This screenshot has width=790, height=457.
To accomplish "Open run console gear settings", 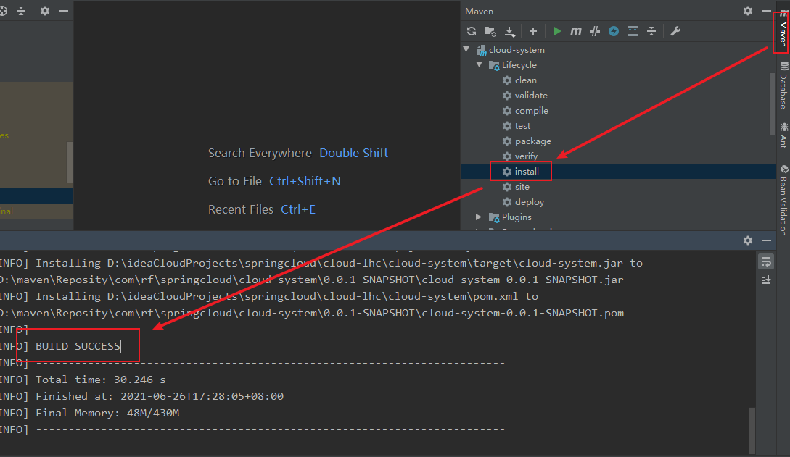I will 748,240.
